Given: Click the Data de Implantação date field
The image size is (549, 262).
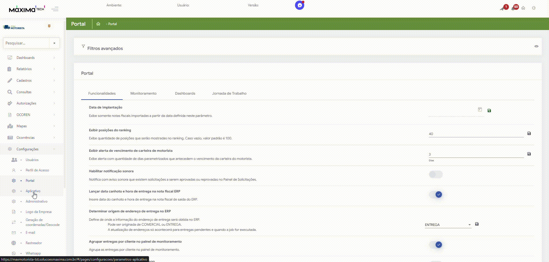Looking at the screenshot, I should point(456,113).
